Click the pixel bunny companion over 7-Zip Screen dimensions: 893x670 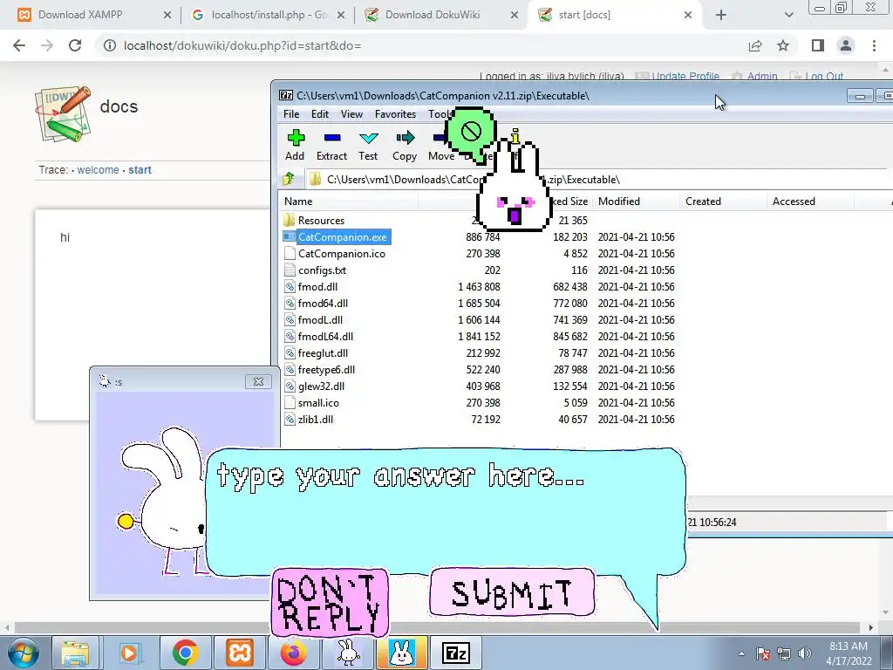coord(515,185)
